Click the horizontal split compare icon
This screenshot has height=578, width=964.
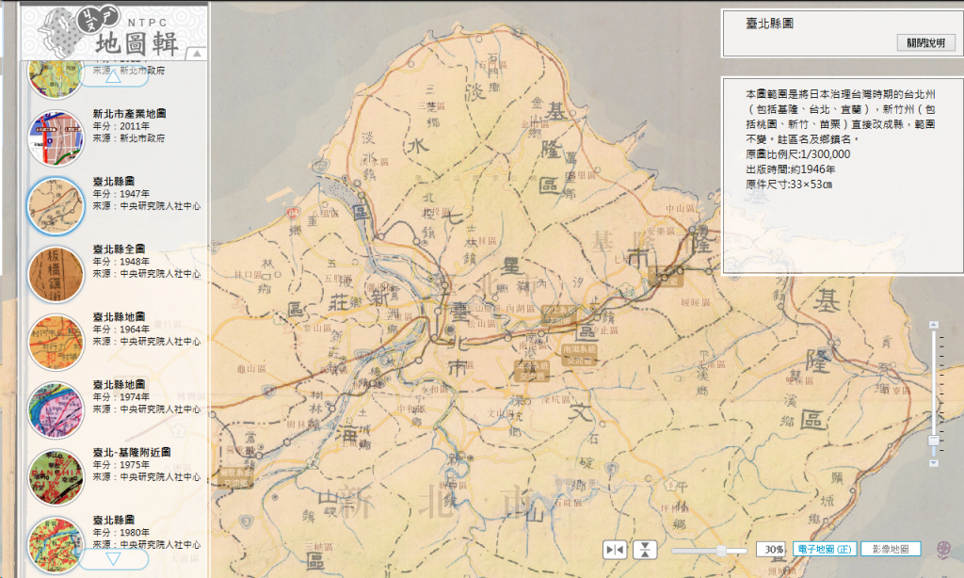(x=614, y=549)
